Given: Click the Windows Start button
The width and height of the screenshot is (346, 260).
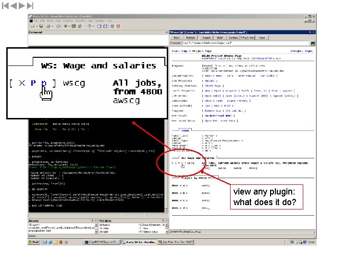Looking at the screenshot, I should [34, 242].
